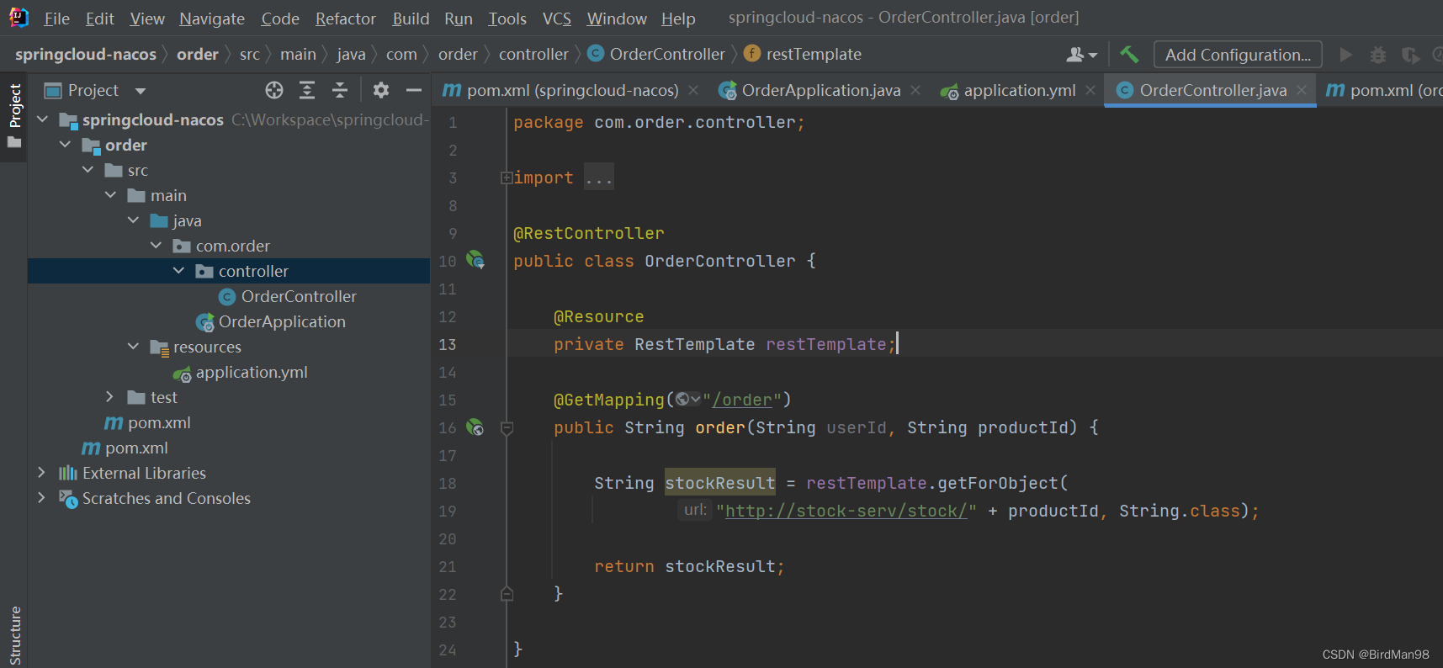Click the Add Configuration button
The width and height of the screenshot is (1443, 668).
(1238, 55)
